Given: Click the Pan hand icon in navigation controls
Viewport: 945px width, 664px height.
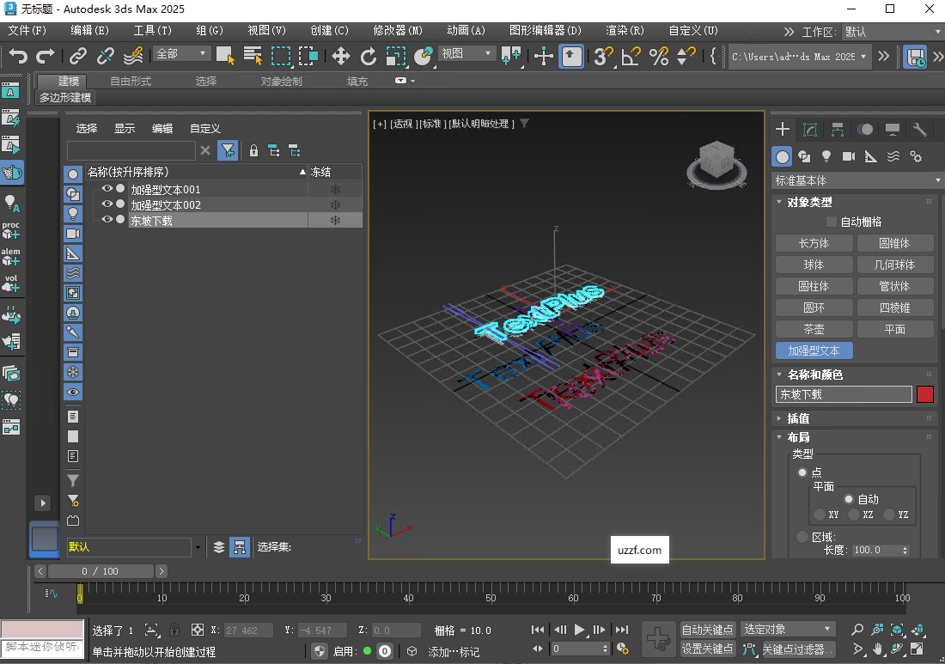Looking at the screenshot, I should (877, 650).
